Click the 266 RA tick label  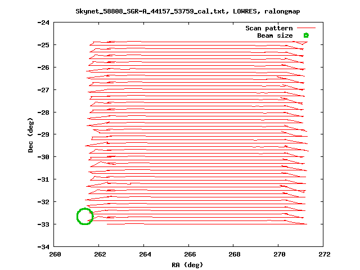click(x=190, y=254)
